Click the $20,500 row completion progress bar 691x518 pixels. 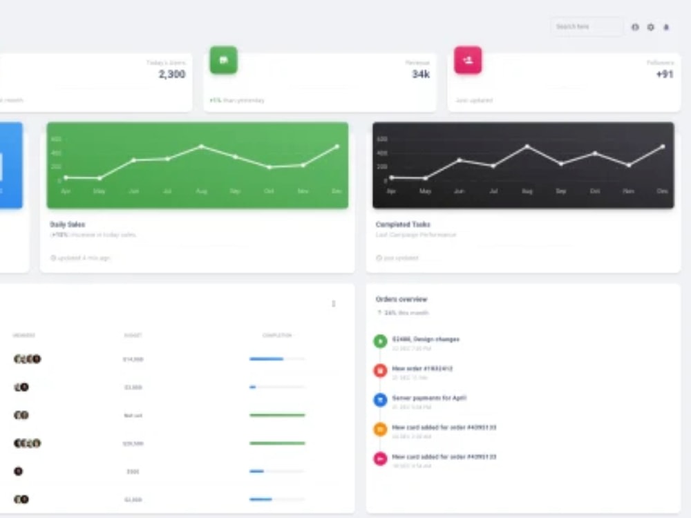tap(277, 443)
